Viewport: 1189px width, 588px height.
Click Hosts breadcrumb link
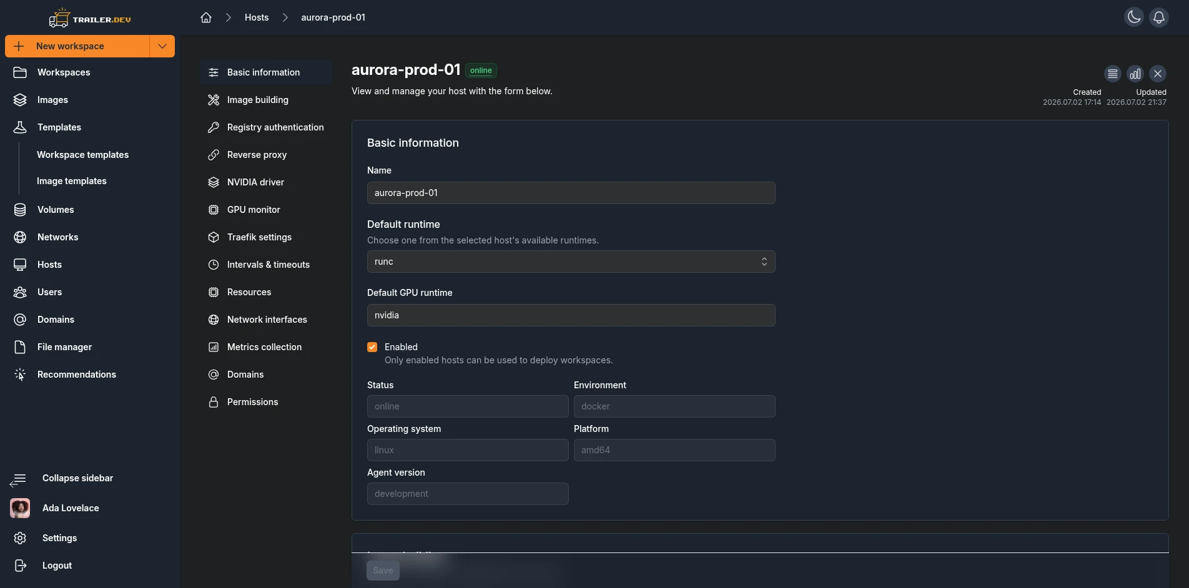[x=257, y=17]
